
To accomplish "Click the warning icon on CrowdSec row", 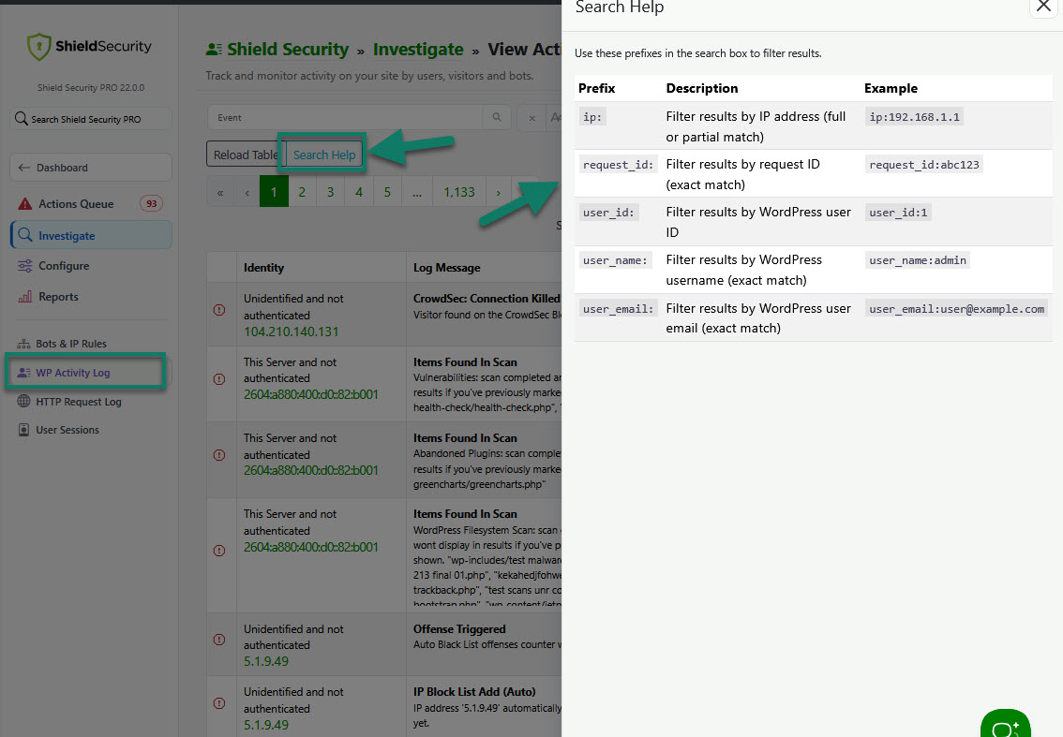I will pyautogui.click(x=219, y=310).
